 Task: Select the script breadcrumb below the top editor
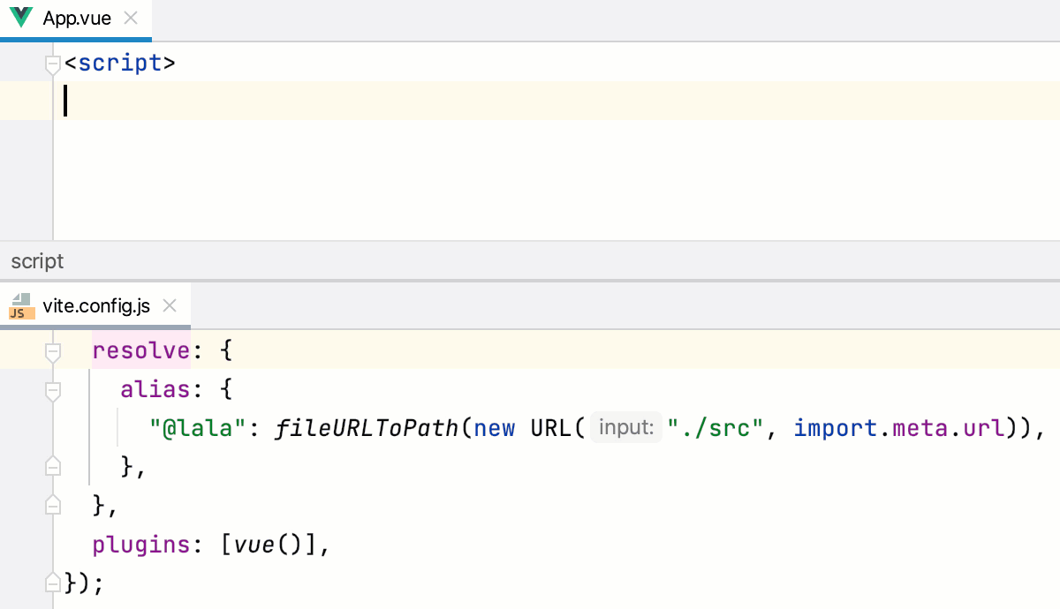coord(37,260)
